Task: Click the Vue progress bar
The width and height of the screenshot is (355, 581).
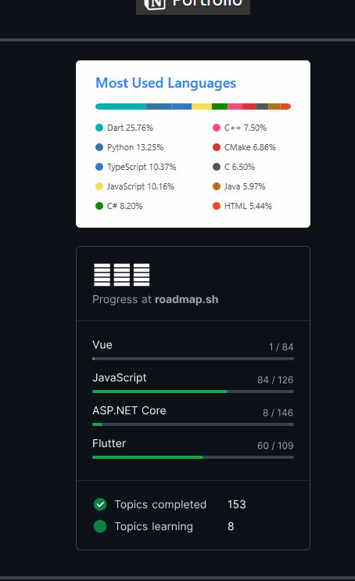Action: coord(193,359)
